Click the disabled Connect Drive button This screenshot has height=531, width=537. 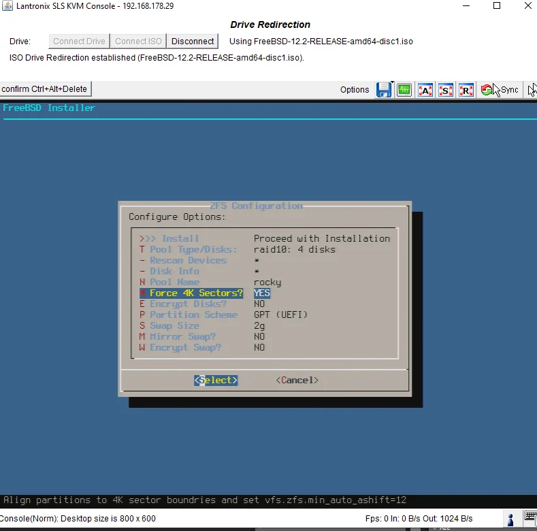coord(79,41)
